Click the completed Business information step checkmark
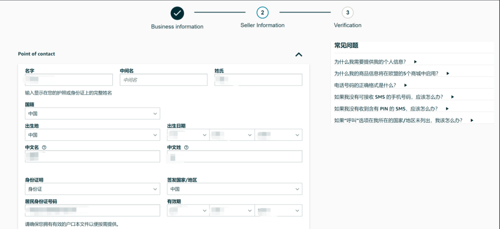Viewport: 500px width, 229px height. (177, 13)
